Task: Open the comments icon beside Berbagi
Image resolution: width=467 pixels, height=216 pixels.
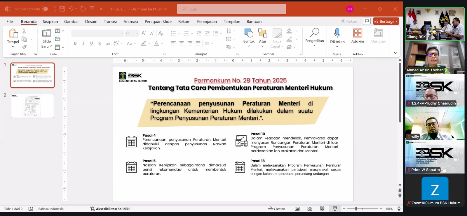Action: tap(367, 21)
